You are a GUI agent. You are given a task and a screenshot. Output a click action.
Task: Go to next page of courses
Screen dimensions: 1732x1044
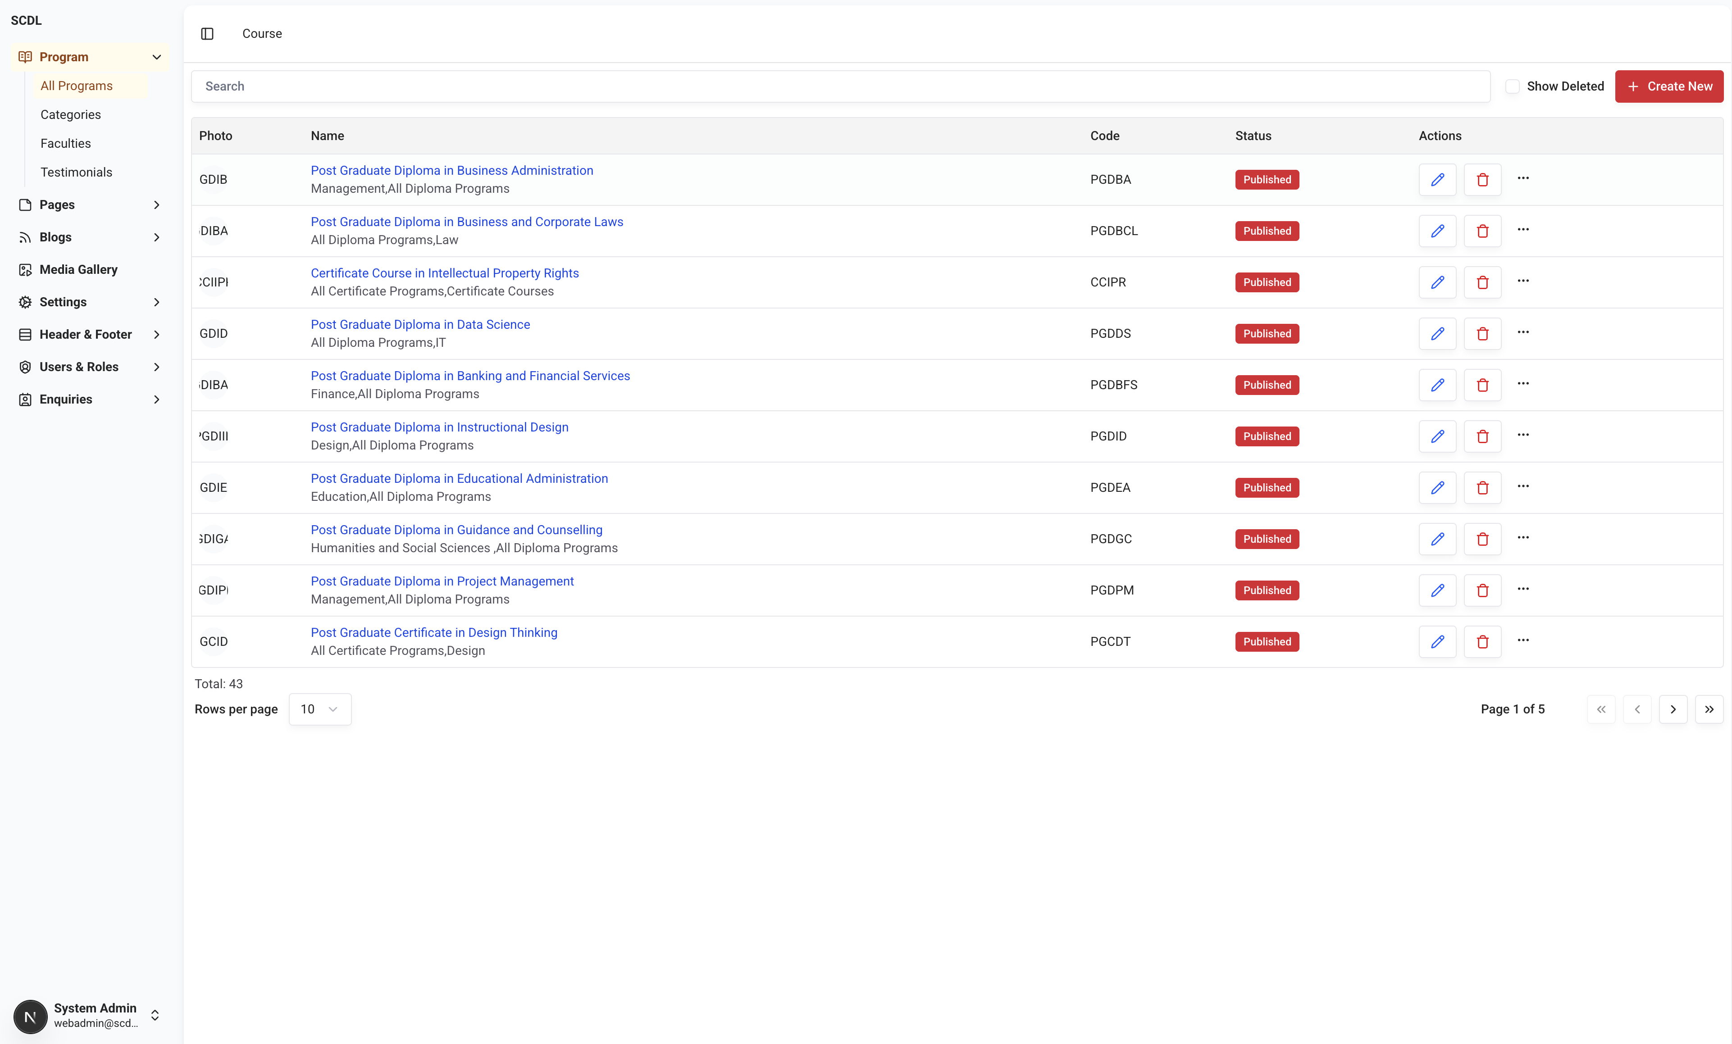click(x=1672, y=709)
